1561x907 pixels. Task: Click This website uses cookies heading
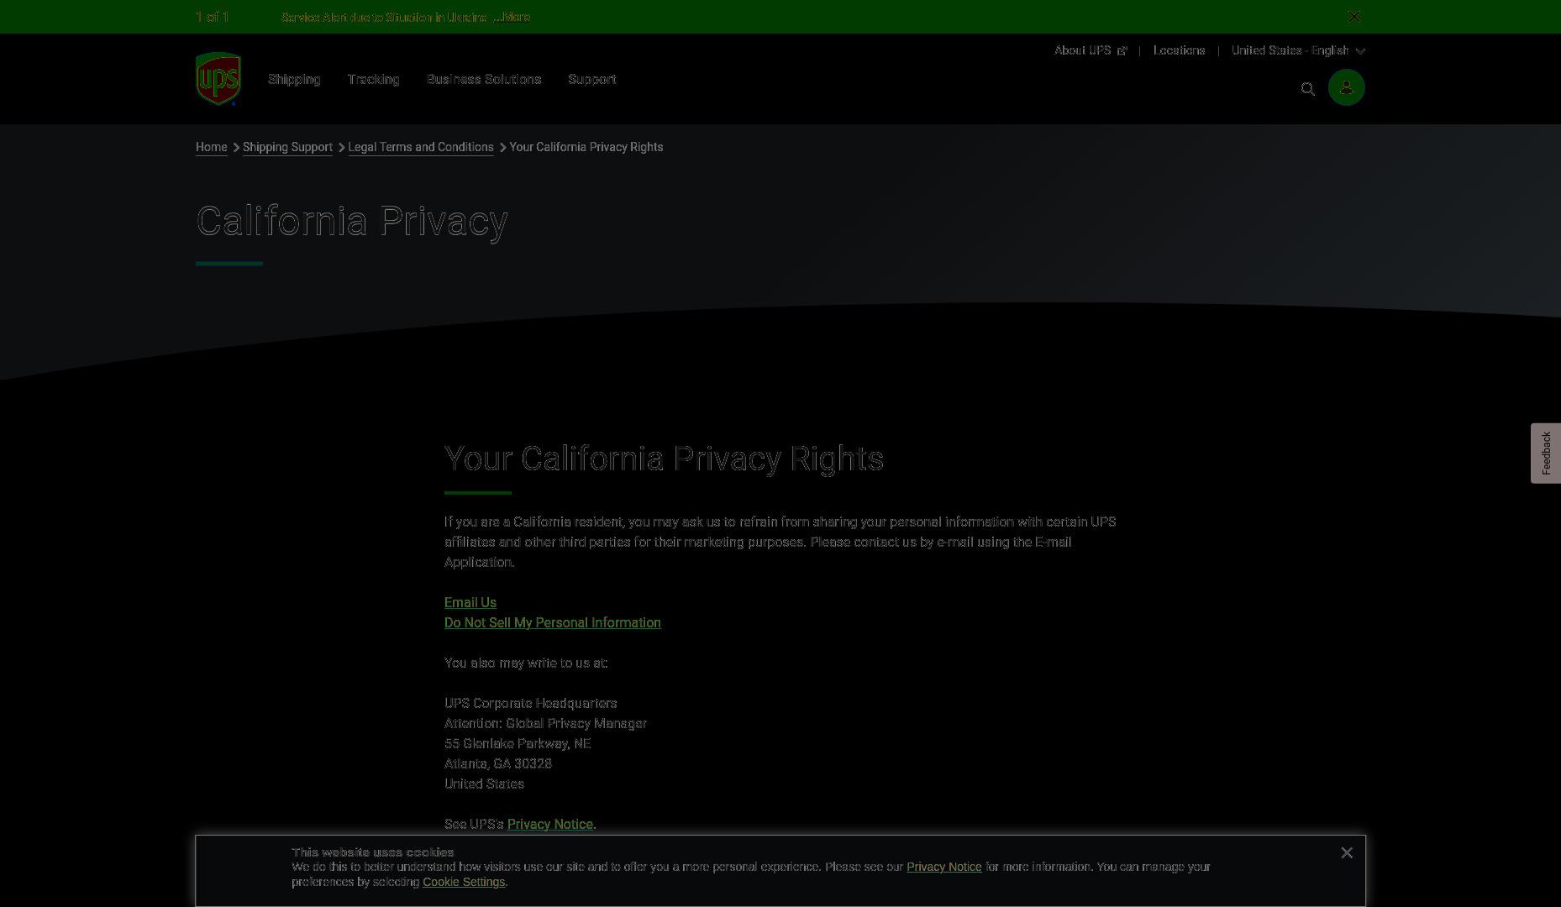click(x=373, y=852)
